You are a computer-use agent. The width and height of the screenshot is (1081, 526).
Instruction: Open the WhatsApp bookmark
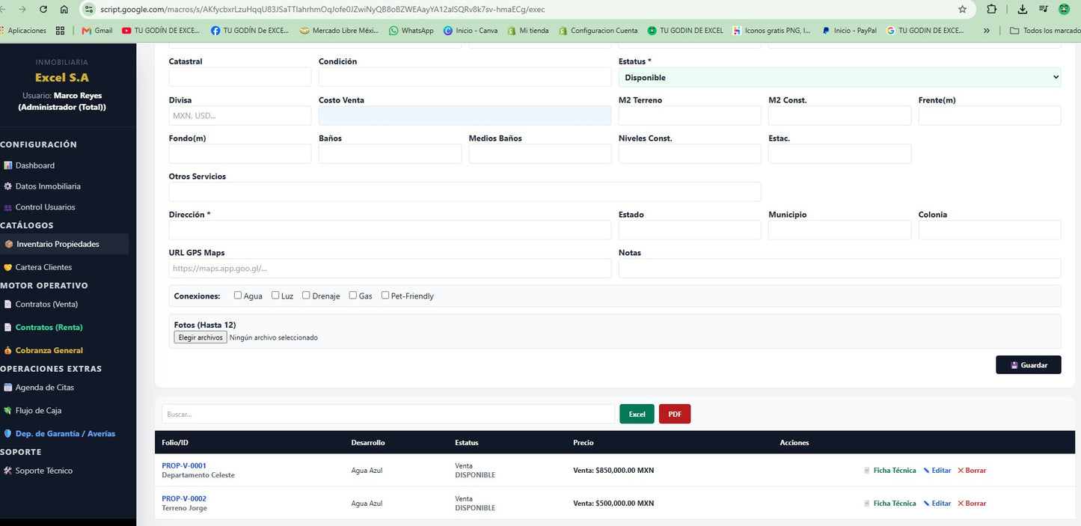coord(411,31)
